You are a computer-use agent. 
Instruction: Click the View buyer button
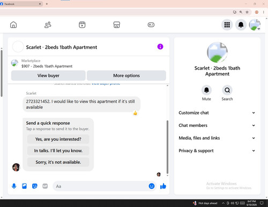tap(48, 75)
